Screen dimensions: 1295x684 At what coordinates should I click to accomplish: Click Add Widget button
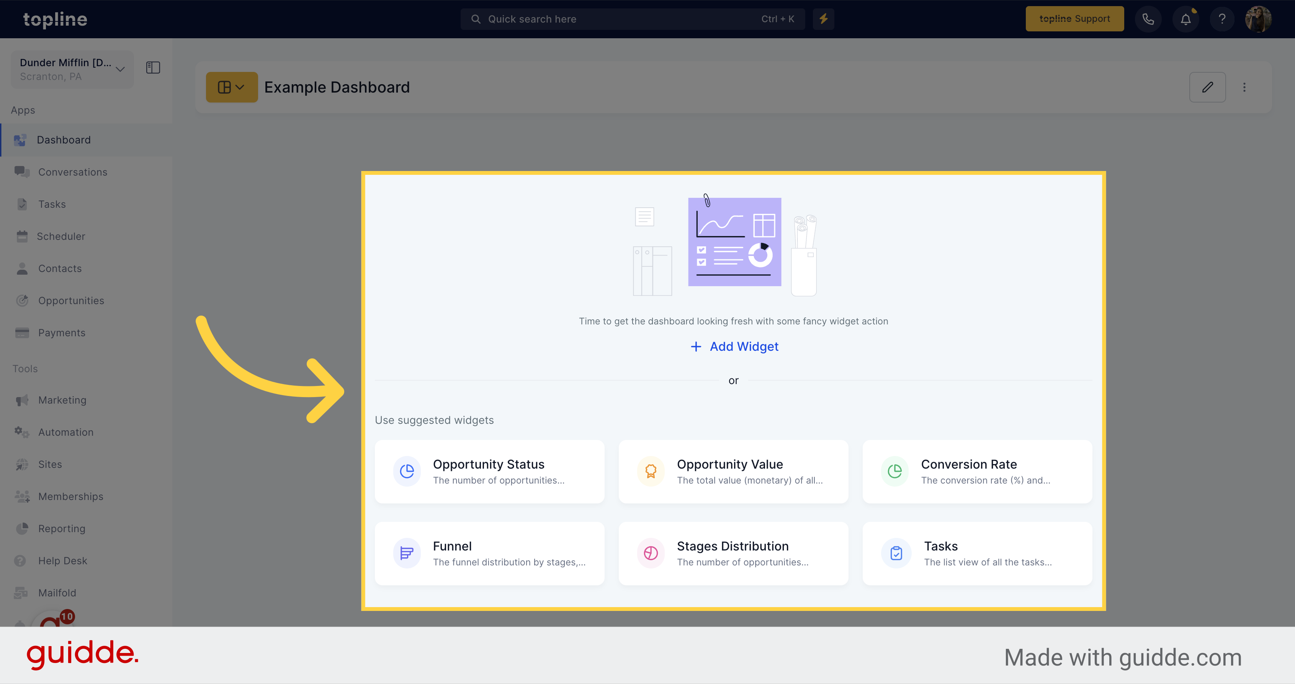(734, 346)
